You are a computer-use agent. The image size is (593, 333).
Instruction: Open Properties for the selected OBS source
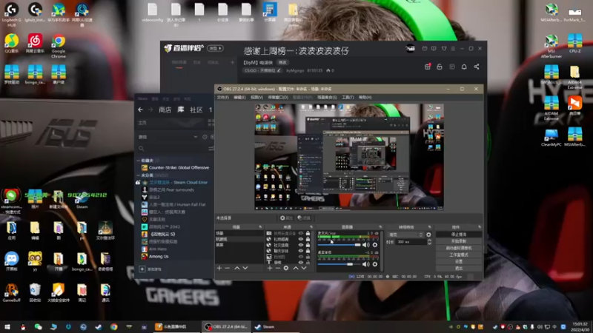[287, 218]
